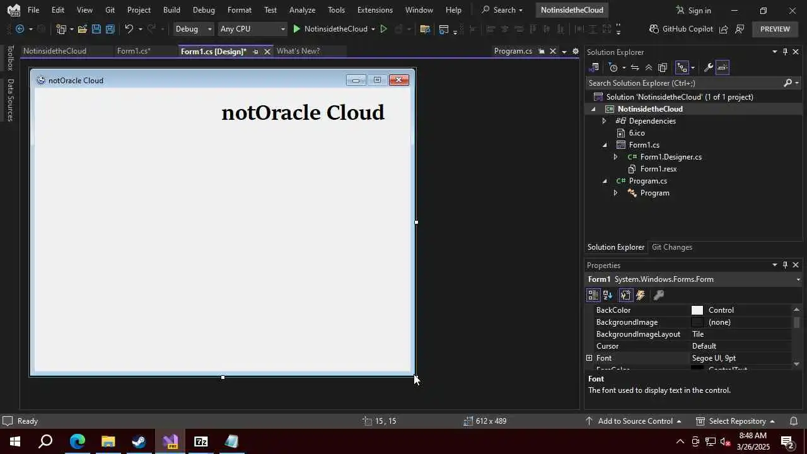Click the Properties grid scrollbar thumb
This screenshot has height=454, width=807.
click(x=797, y=322)
